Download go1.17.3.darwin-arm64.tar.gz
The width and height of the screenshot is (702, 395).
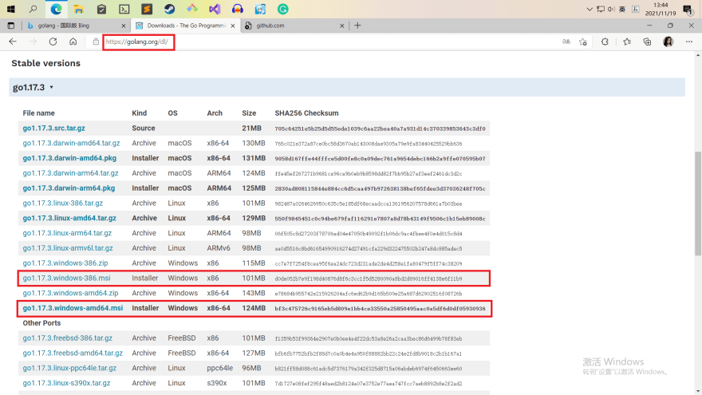(70, 173)
